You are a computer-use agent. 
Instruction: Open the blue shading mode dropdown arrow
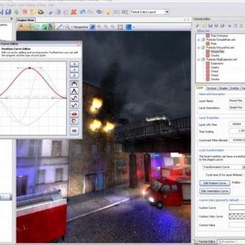click(x=134, y=27)
